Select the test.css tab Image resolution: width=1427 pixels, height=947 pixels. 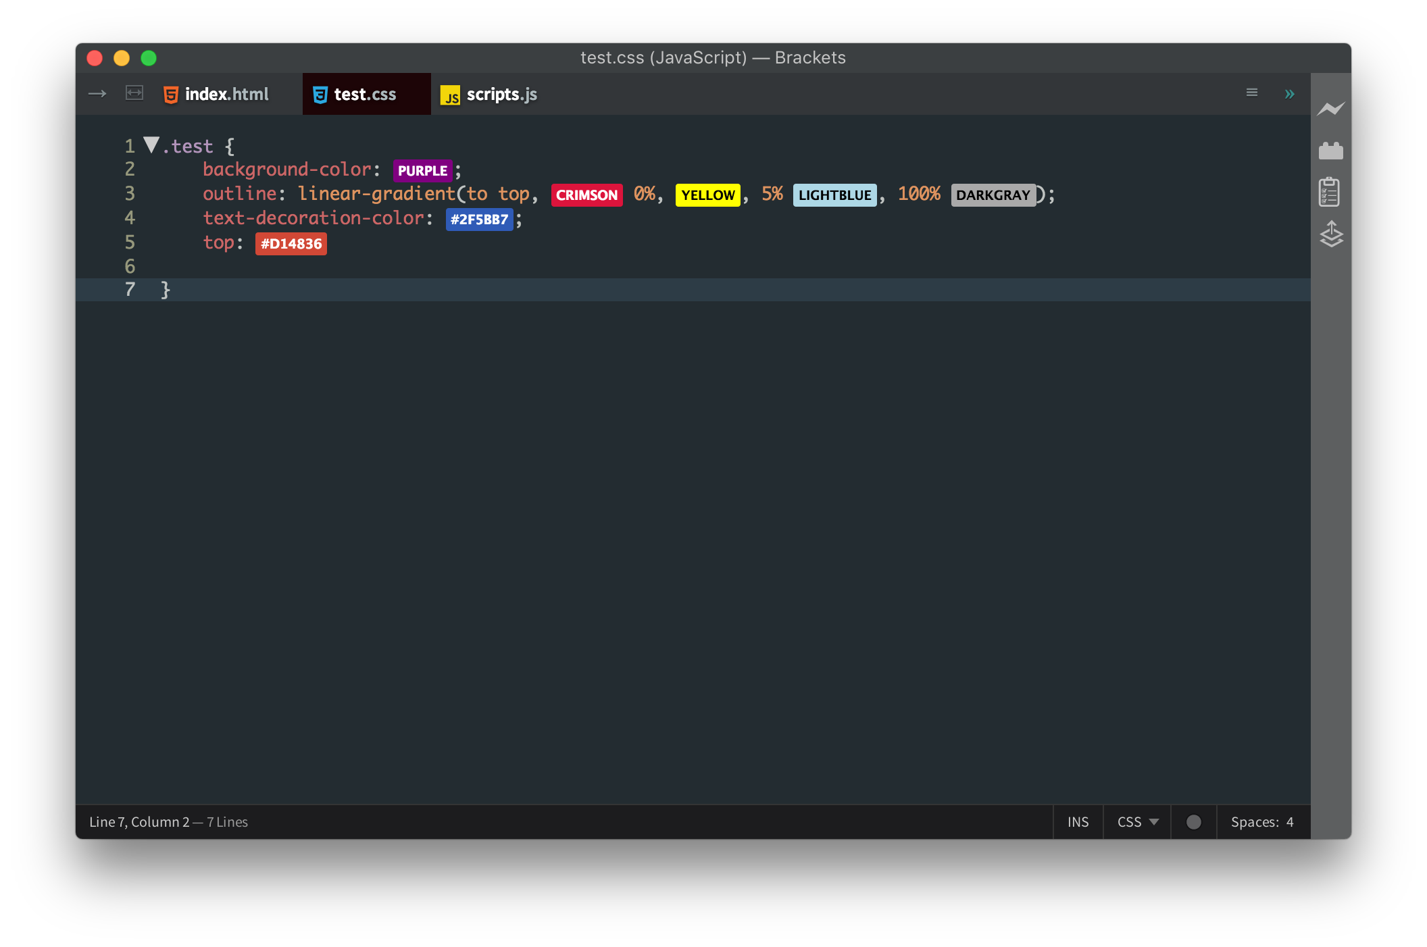click(x=366, y=94)
